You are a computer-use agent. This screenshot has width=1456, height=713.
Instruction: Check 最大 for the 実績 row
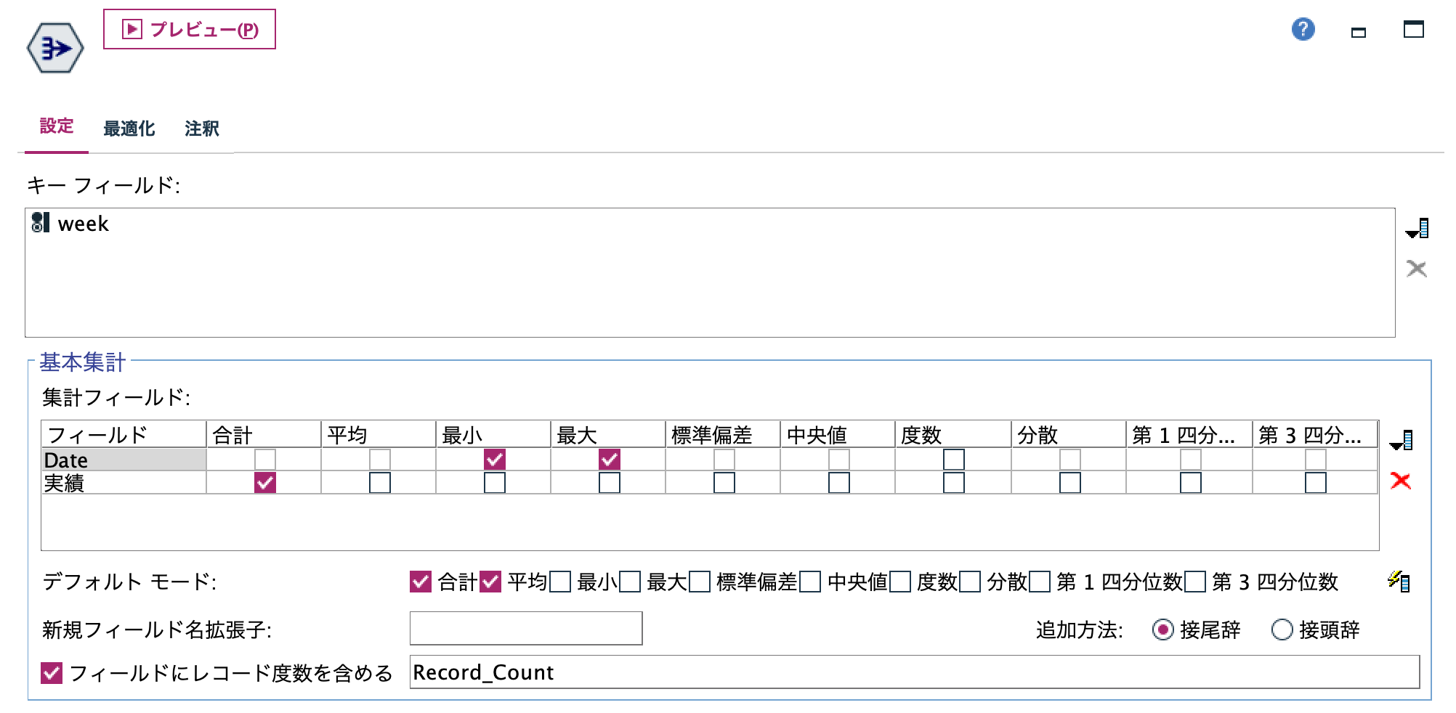610,483
